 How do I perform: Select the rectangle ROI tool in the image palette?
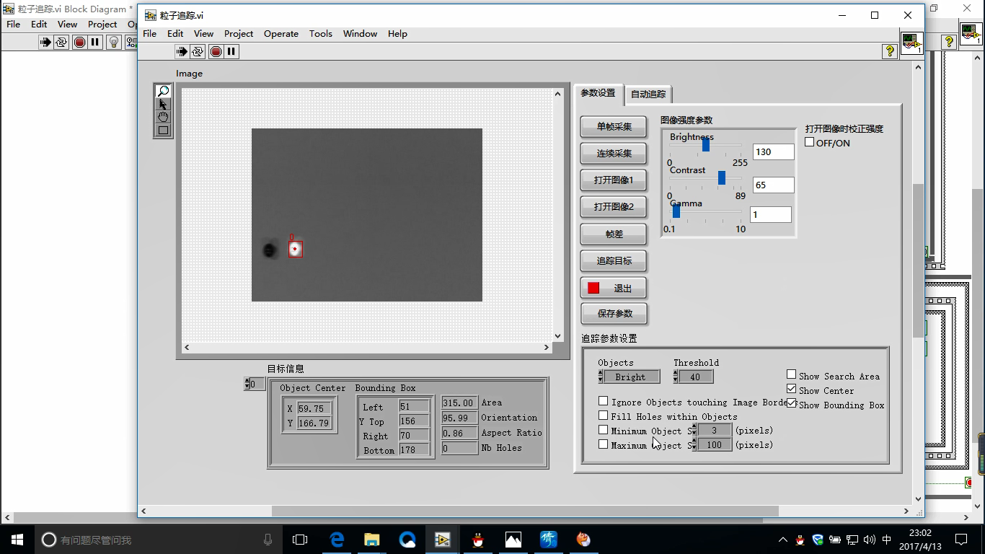point(164,130)
